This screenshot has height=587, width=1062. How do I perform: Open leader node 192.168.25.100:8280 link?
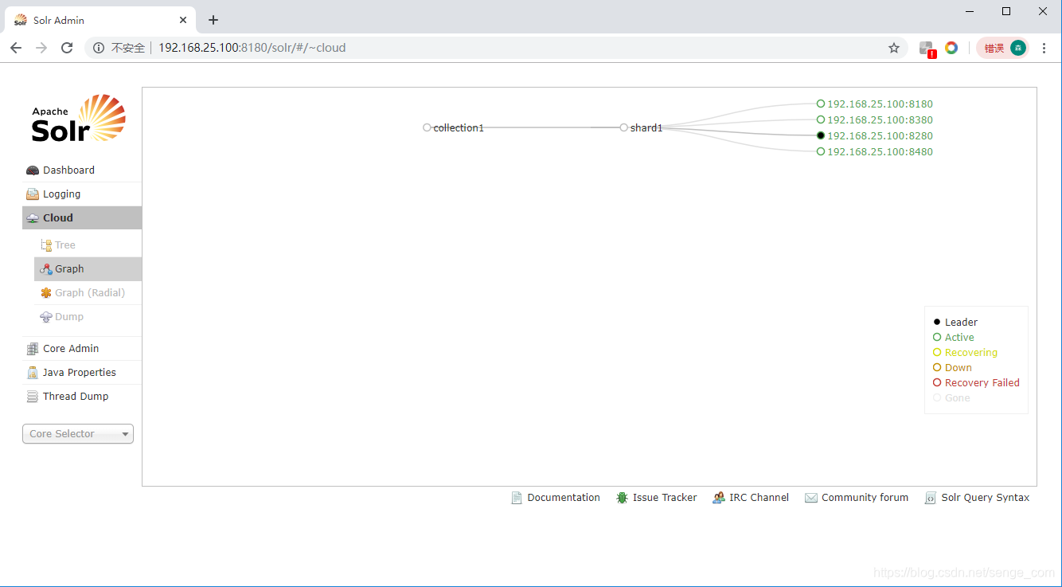coord(880,135)
